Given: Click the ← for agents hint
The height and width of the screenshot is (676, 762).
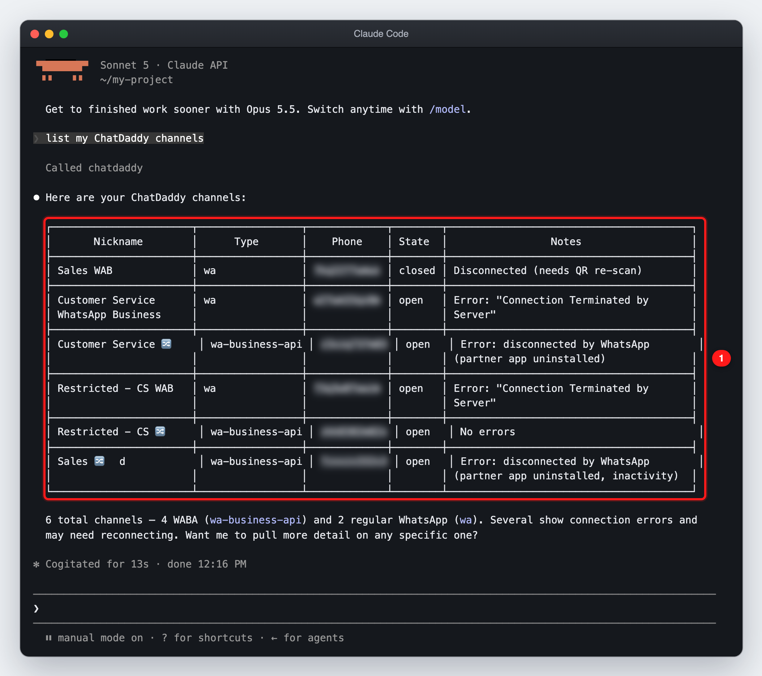Looking at the screenshot, I should [x=308, y=638].
